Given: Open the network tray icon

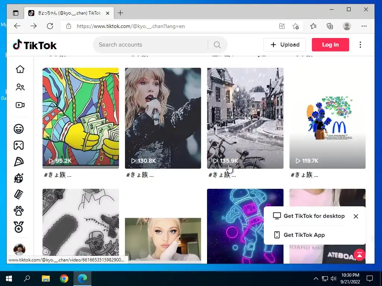Looking at the screenshot, I should (325, 279).
